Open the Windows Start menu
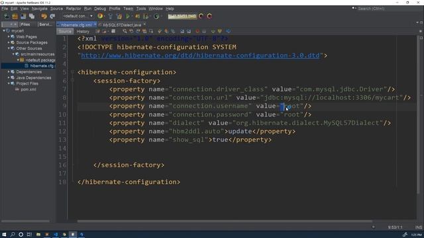The height and width of the screenshot is (238, 424). pyautogui.click(x=4, y=235)
